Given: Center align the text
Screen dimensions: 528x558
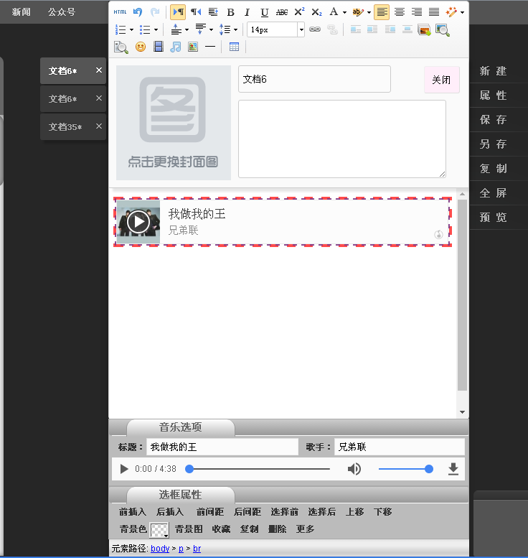Looking at the screenshot, I should pyautogui.click(x=400, y=12).
